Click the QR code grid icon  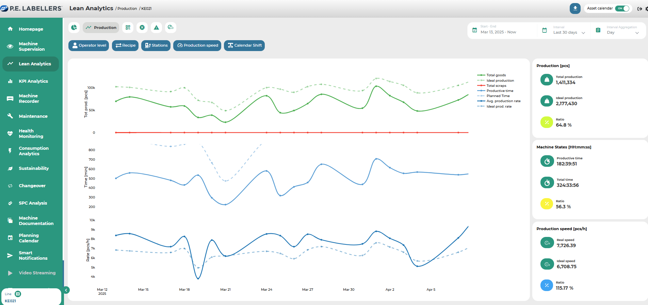point(128,28)
